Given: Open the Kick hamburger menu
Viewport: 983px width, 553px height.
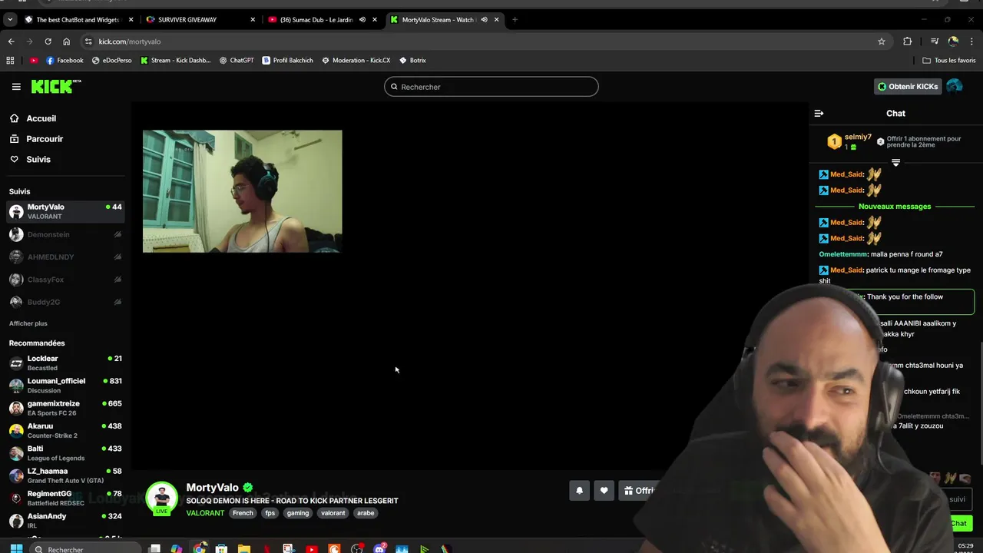Looking at the screenshot, I should 16,87.
